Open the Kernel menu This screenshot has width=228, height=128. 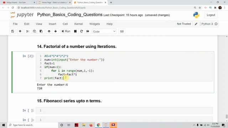pyautogui.click(x=78, y=24)
